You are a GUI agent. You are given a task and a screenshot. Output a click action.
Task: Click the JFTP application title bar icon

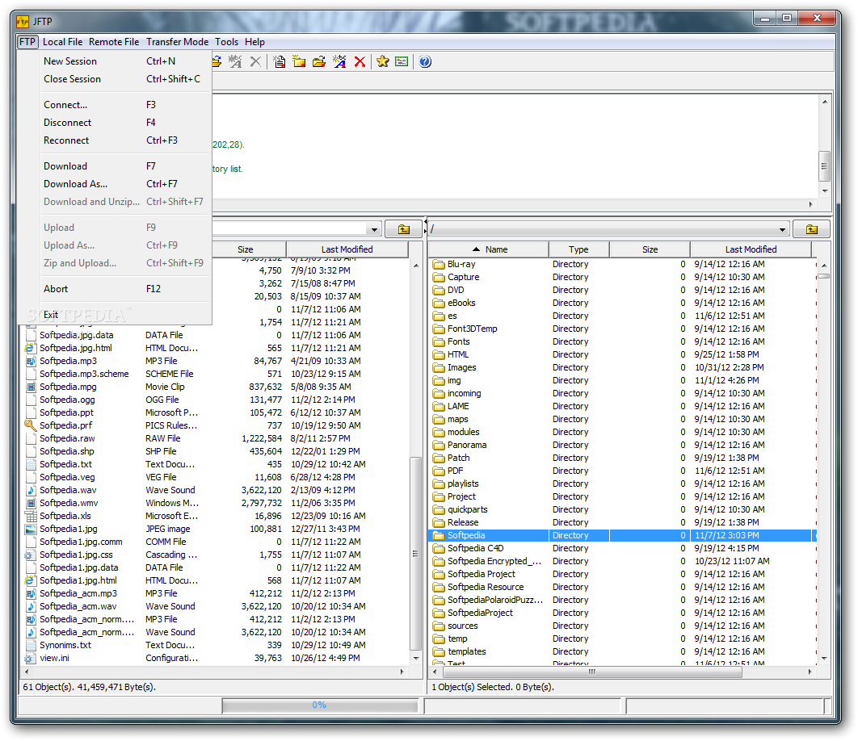[x=23, y=22]
